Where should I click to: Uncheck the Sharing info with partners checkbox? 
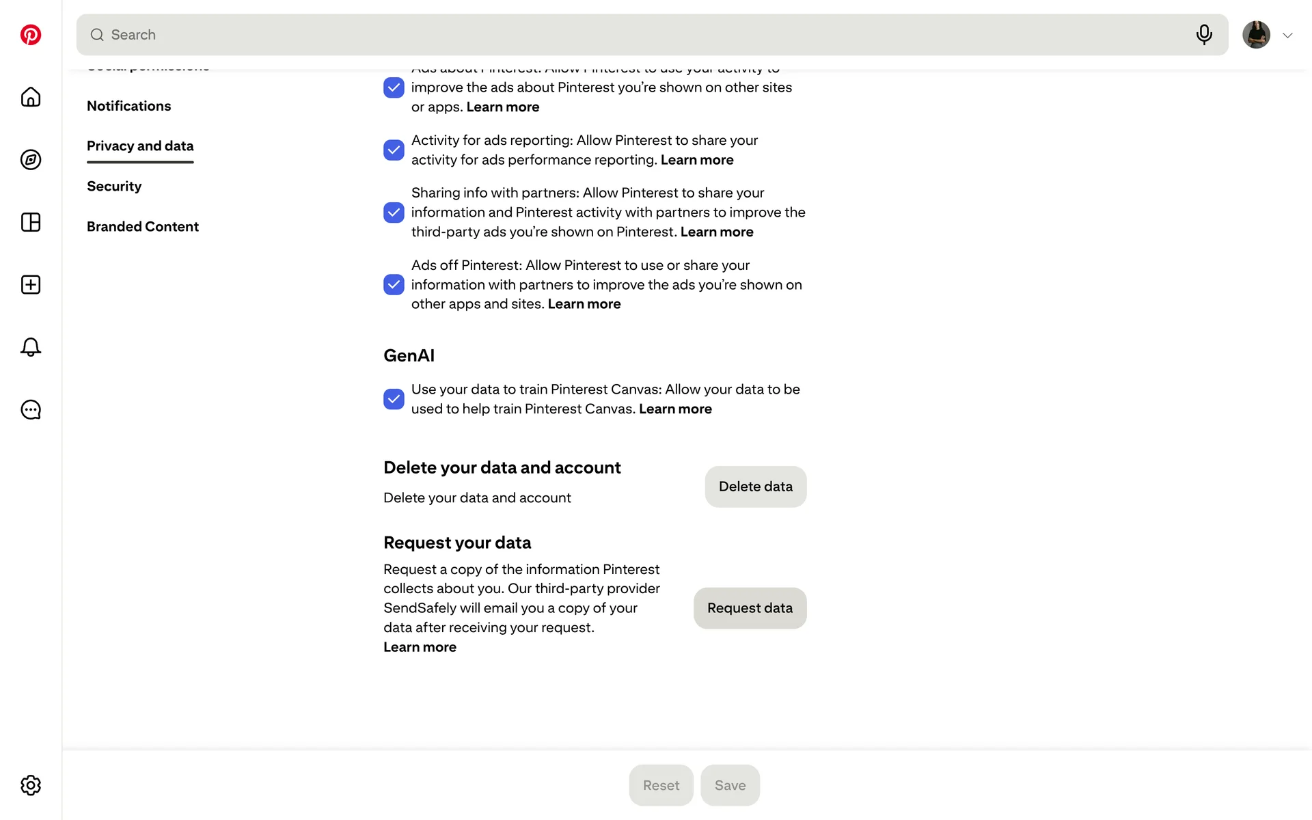(394, 213)
